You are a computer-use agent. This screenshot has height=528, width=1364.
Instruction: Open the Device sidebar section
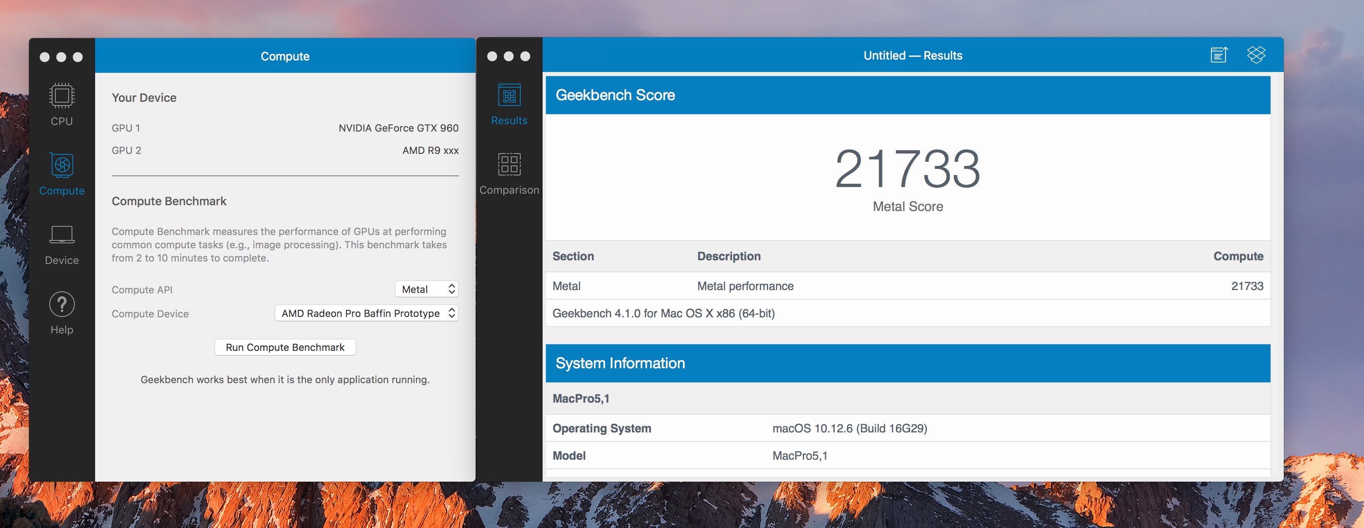(x=62, y=244)
